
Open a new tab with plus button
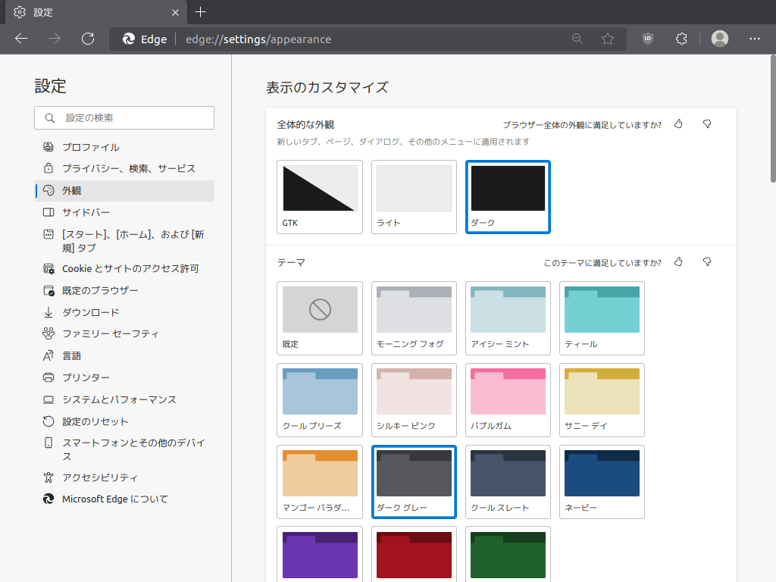[x=200, y=12]
